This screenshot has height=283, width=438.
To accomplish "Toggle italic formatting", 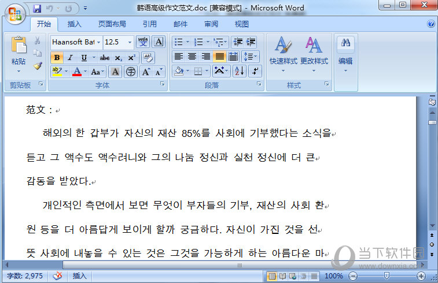I will (x=71, y=58).
